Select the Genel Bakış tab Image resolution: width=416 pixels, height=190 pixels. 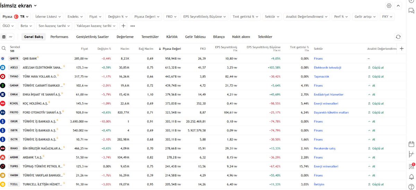tap(34, 37)
